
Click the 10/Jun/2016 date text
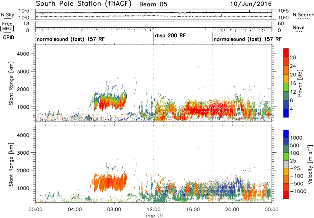click(x=251, y=4)
